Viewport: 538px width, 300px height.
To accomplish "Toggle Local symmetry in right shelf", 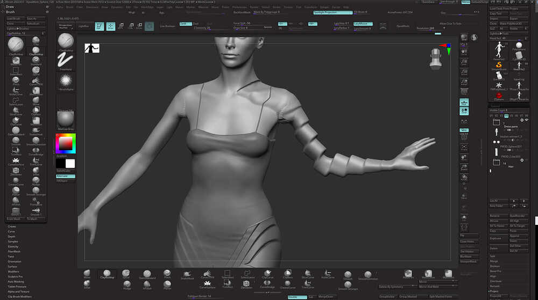I will [x=464, y=111].
